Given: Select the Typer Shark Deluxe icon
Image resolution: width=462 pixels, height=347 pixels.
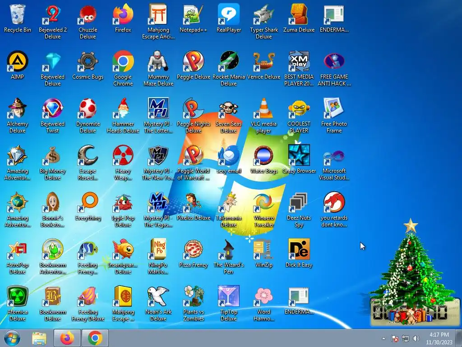Looking at the screenshot, I should point(263,14).
